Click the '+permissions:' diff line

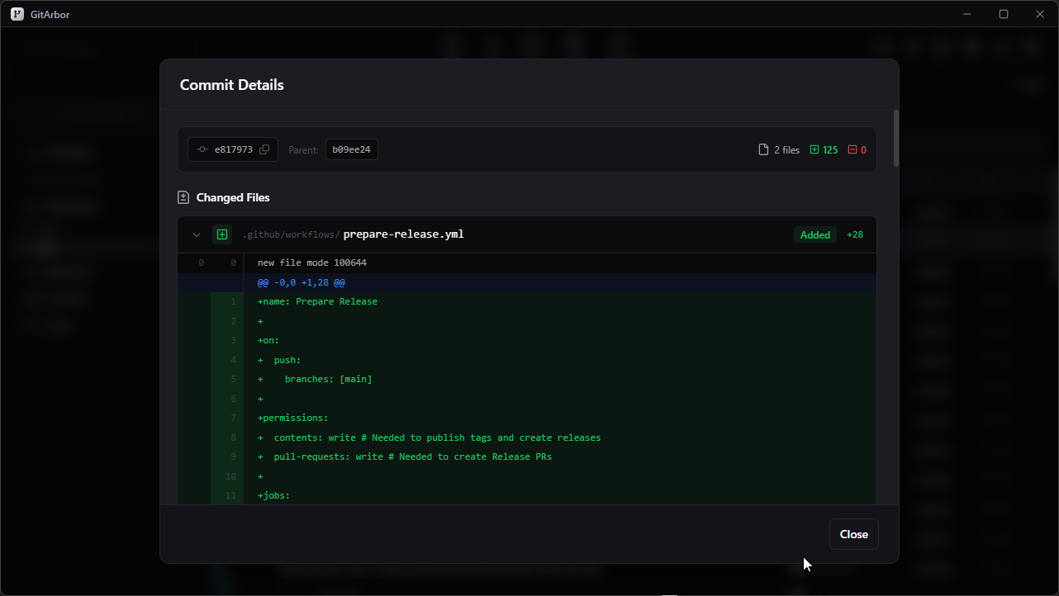(x=292, y=418)
